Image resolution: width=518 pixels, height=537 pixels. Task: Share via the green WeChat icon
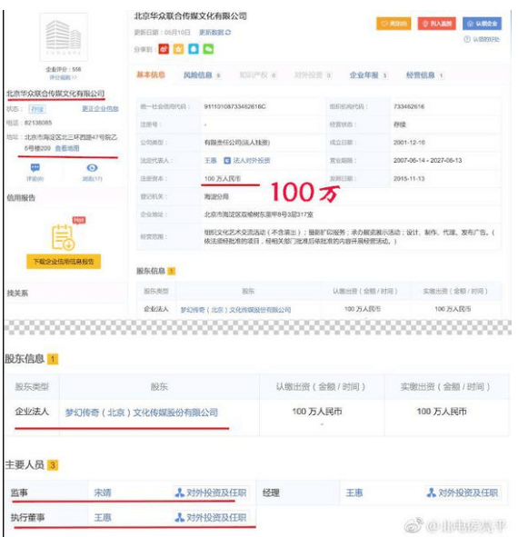(208, 49)
